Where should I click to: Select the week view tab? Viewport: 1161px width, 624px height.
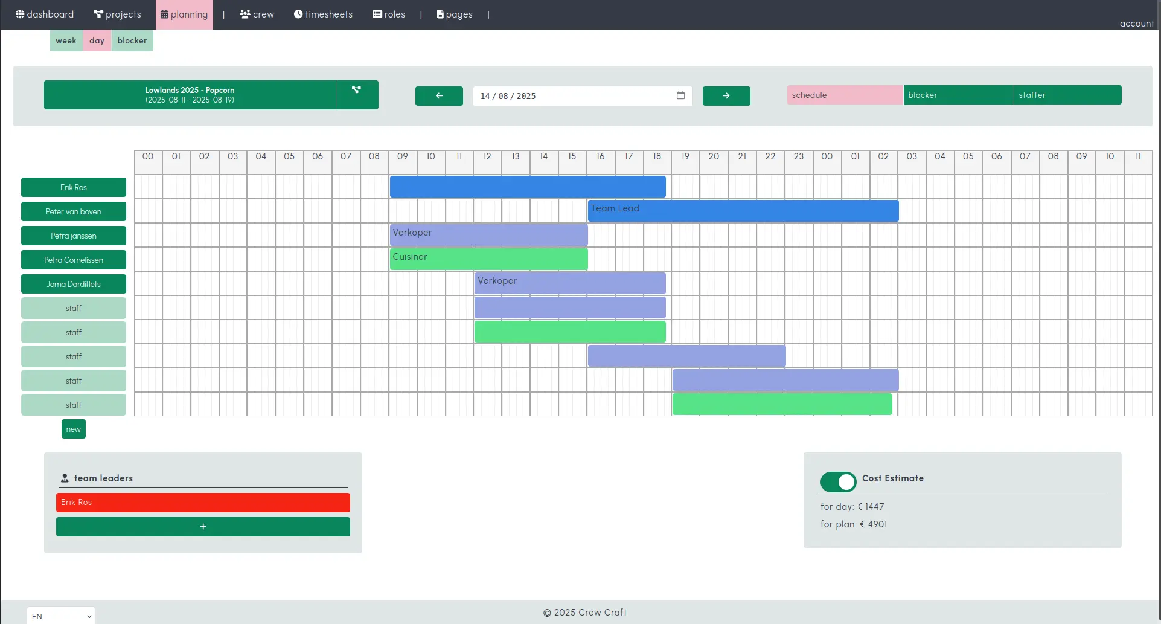click(x=66, y=40)
